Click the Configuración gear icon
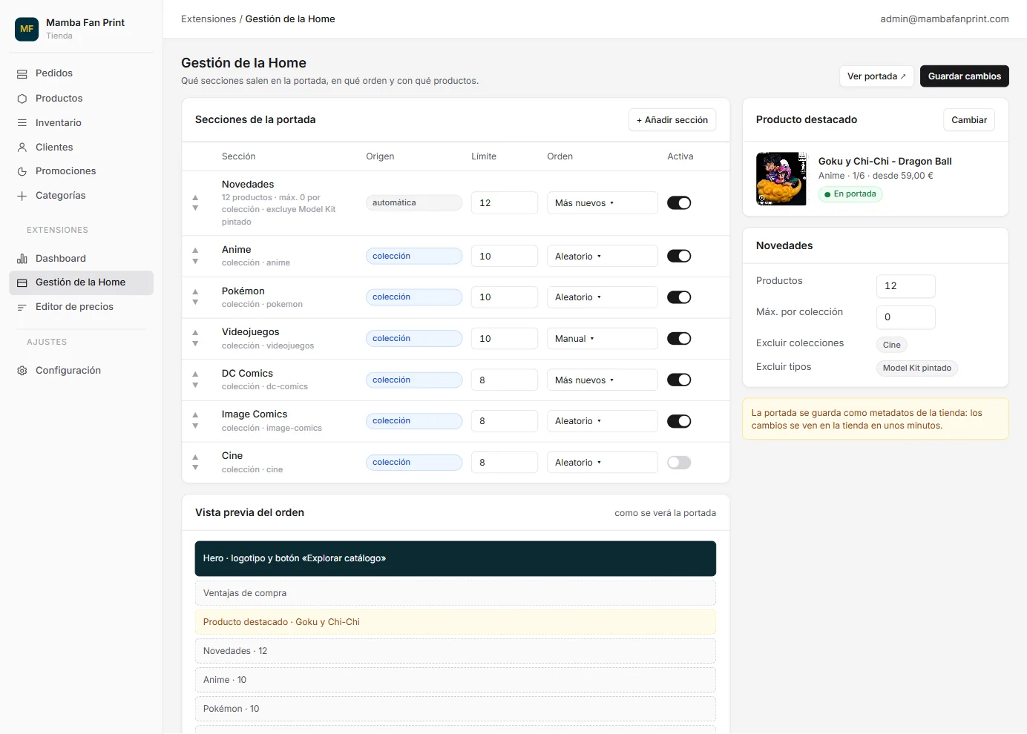Screen dimensions: 1027x734 coord(22,371)
